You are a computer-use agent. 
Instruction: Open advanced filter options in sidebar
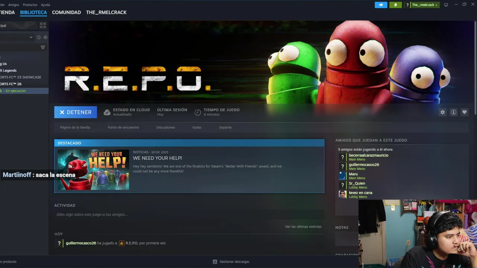43,47
